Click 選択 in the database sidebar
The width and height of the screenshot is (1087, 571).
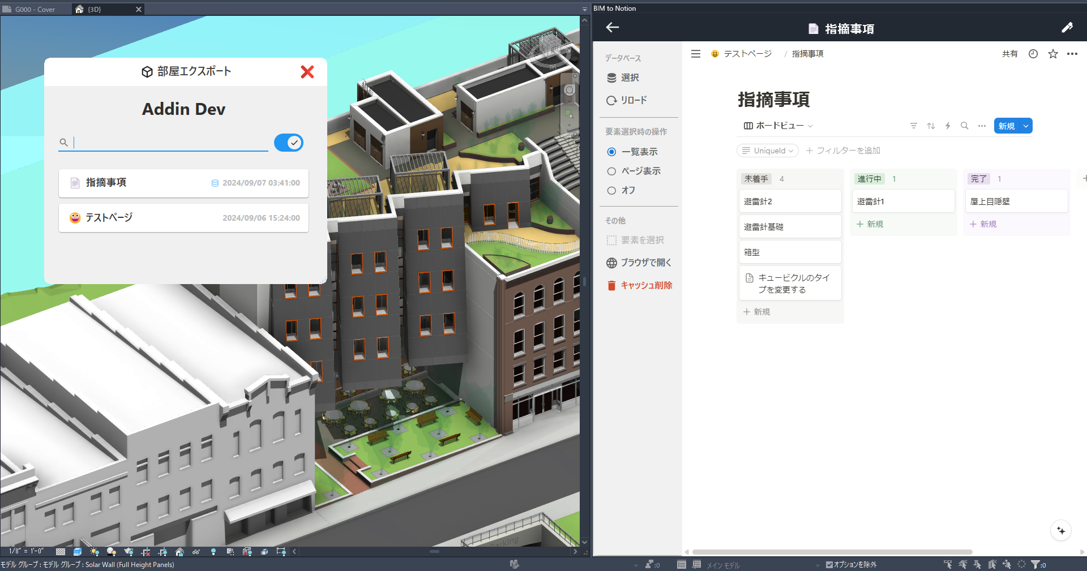pos(623,78)
